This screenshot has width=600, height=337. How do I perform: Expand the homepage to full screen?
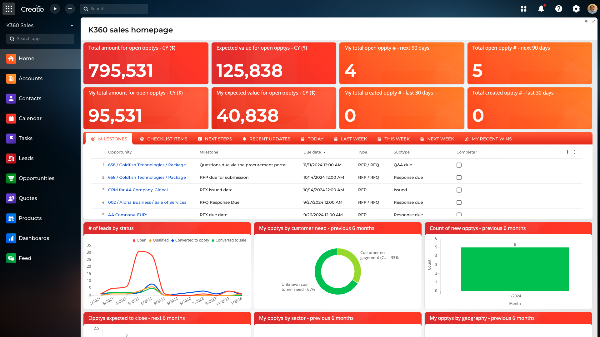(594, 21)
